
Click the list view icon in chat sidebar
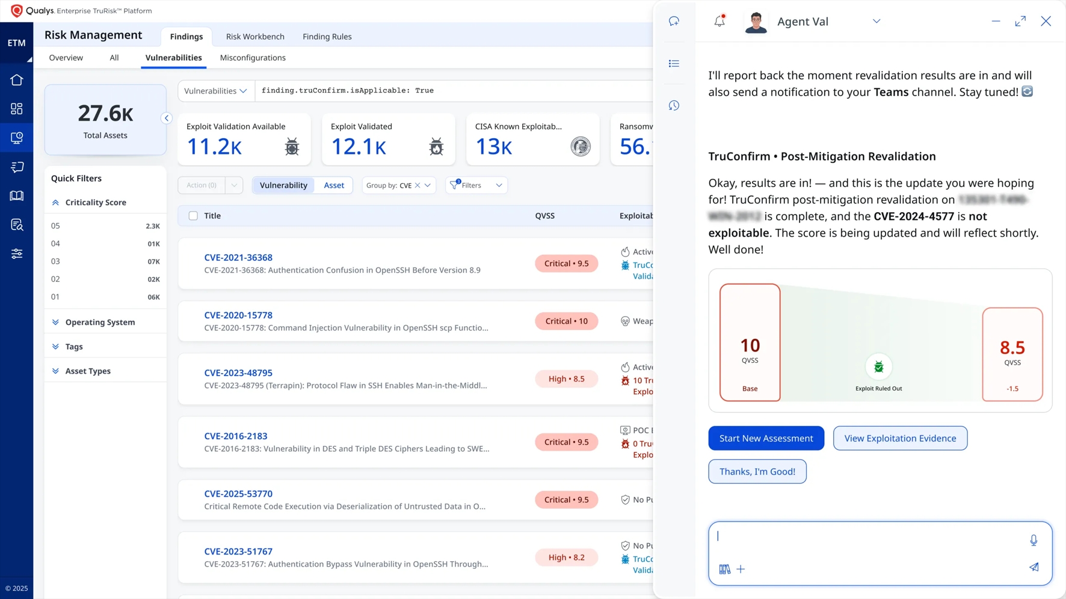pos(674,64)
